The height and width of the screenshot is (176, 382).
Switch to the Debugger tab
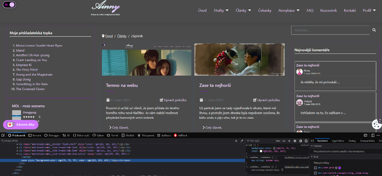52,136
